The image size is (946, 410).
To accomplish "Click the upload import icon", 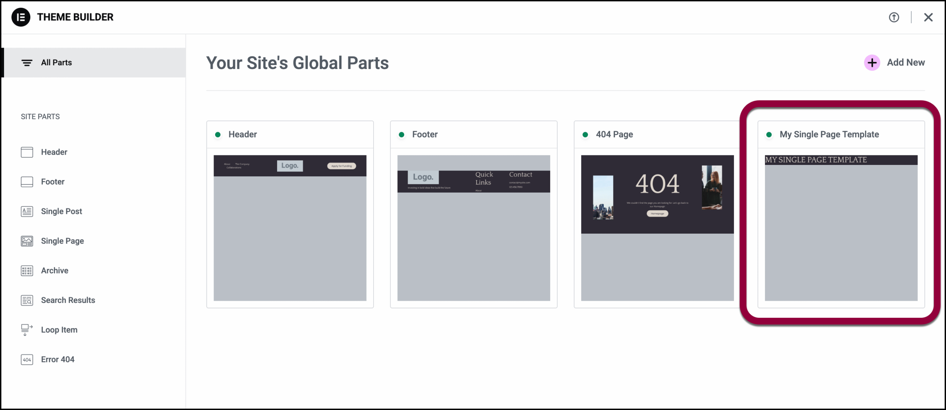I will 894,17.
